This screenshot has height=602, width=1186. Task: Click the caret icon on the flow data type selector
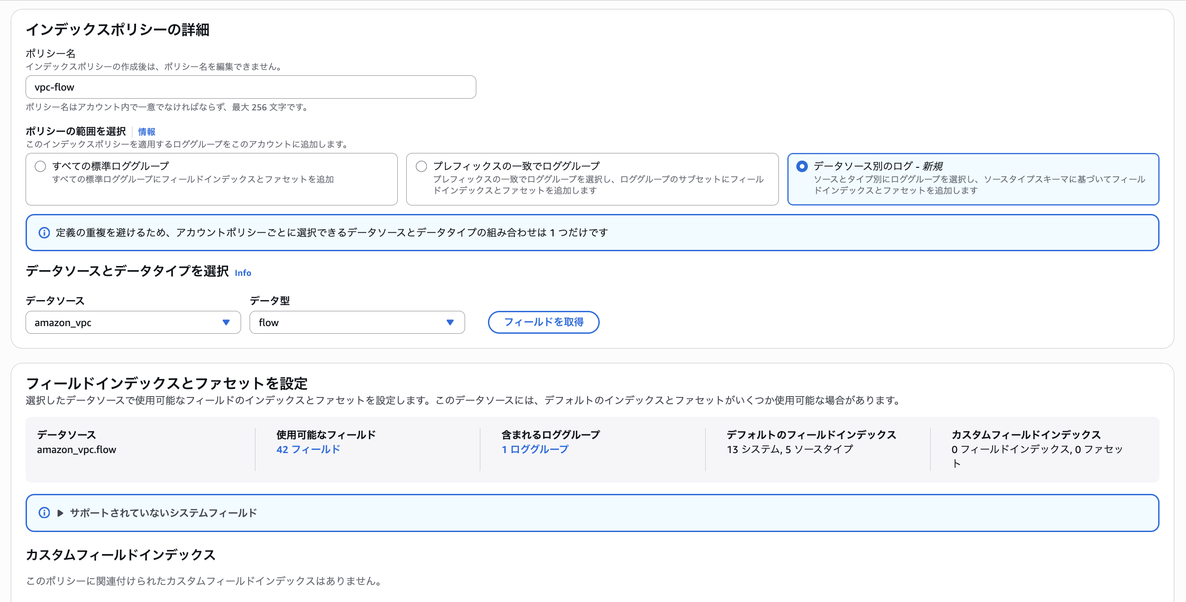[450, 322]
